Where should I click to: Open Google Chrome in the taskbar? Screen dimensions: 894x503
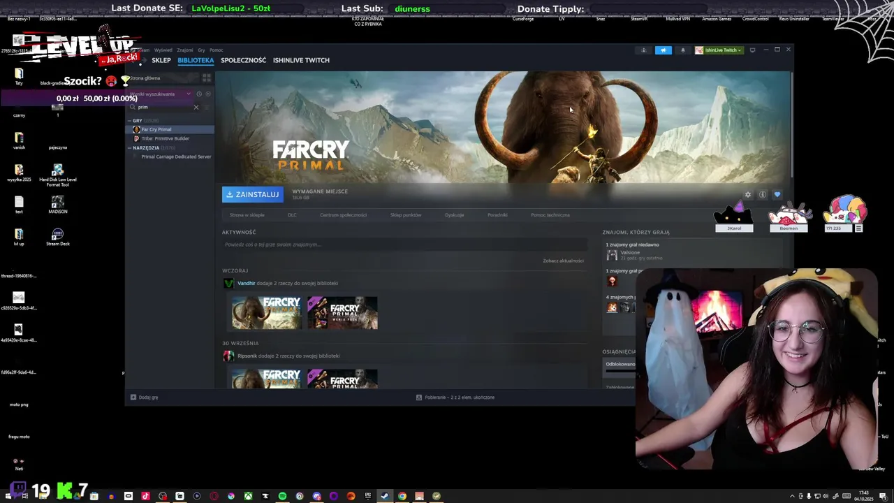[x=402, y=496]
